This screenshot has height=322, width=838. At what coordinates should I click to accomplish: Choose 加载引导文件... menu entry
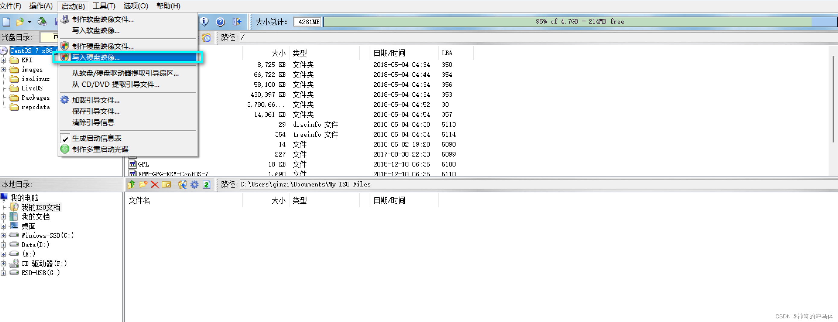(x=128, y=100)
